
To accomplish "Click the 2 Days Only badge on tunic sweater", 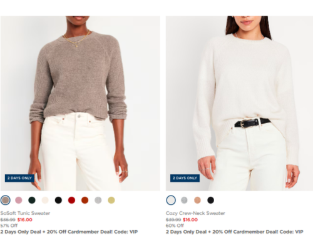I will [x=19, y=178].
